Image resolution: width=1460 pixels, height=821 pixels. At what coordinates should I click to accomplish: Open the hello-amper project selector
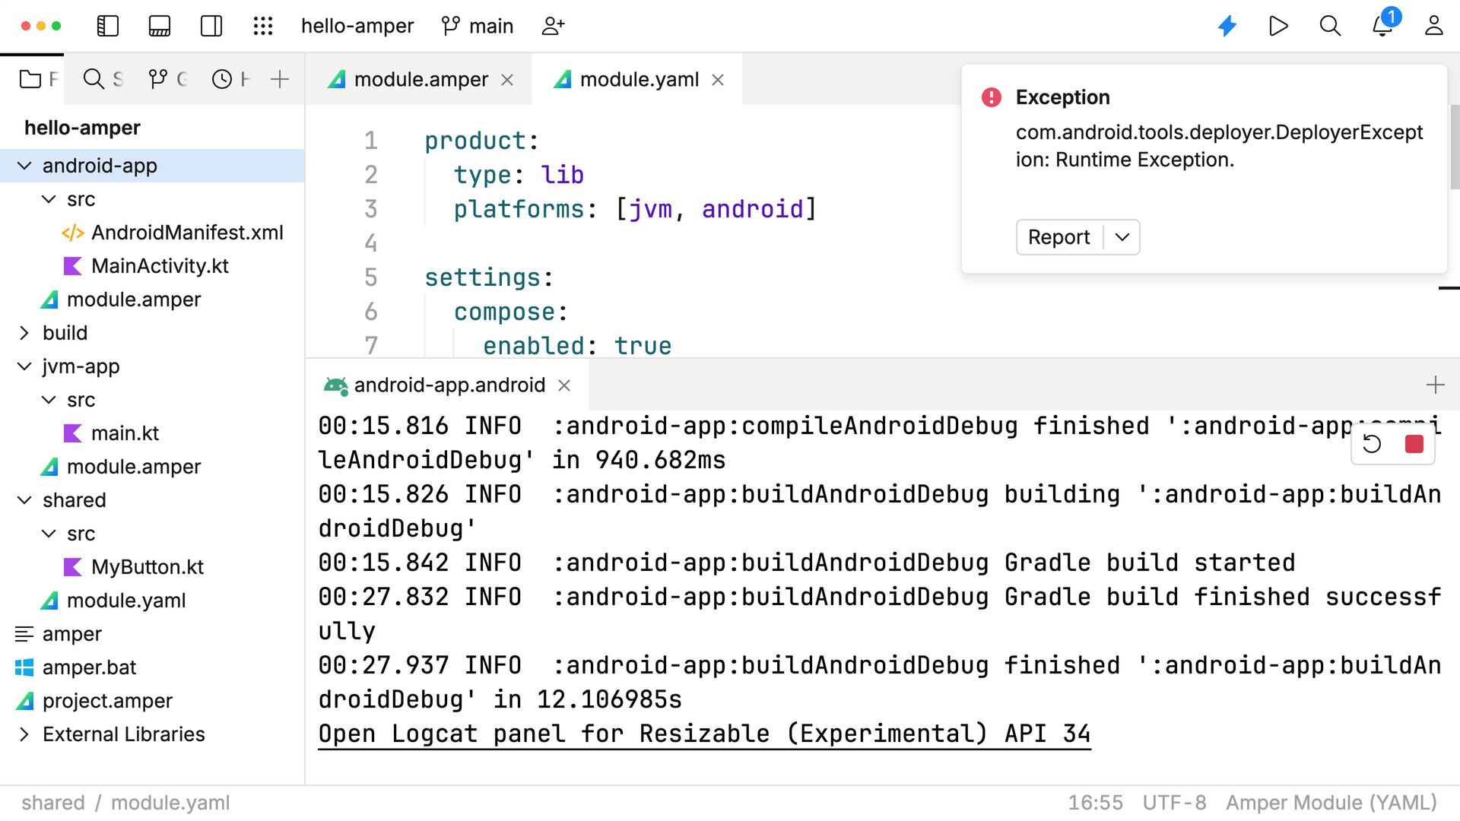click(x=357, y=26)
